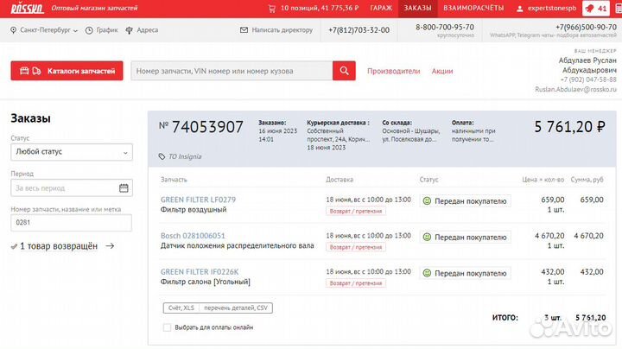This screenshot has width=622, height=349.
Task: Click Передан покупателю status for LF0279
Action: point(465,201)
